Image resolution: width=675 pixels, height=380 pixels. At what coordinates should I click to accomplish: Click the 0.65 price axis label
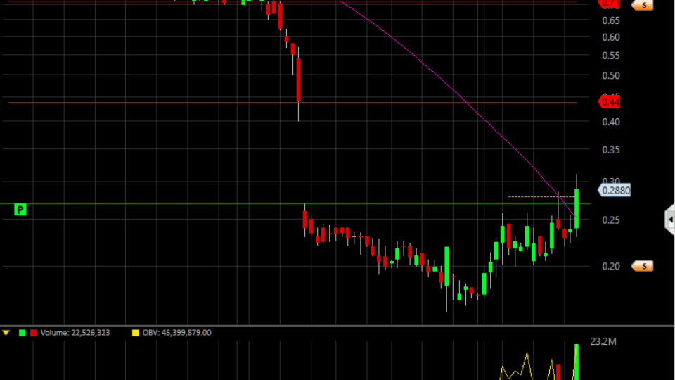click(611, 20)
